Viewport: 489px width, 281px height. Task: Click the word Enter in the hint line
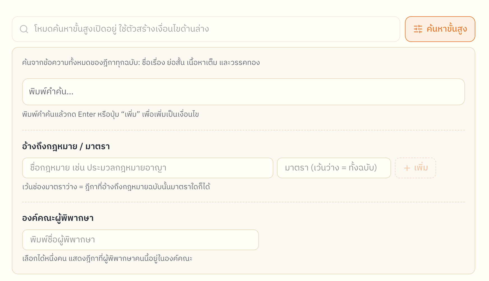point(87,114)
